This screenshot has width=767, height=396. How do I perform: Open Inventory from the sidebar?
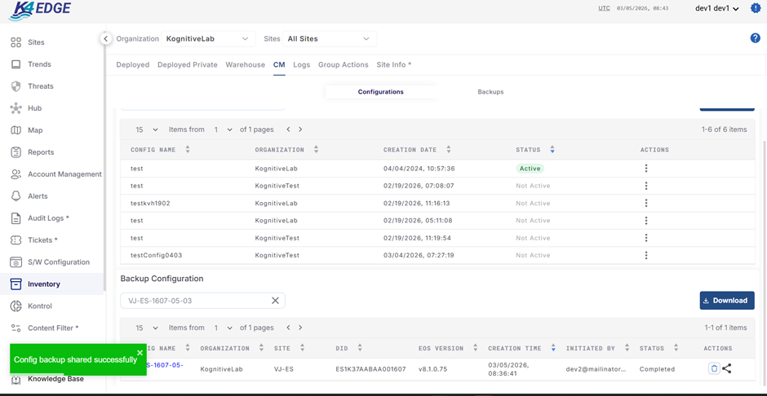click(44, 284)
